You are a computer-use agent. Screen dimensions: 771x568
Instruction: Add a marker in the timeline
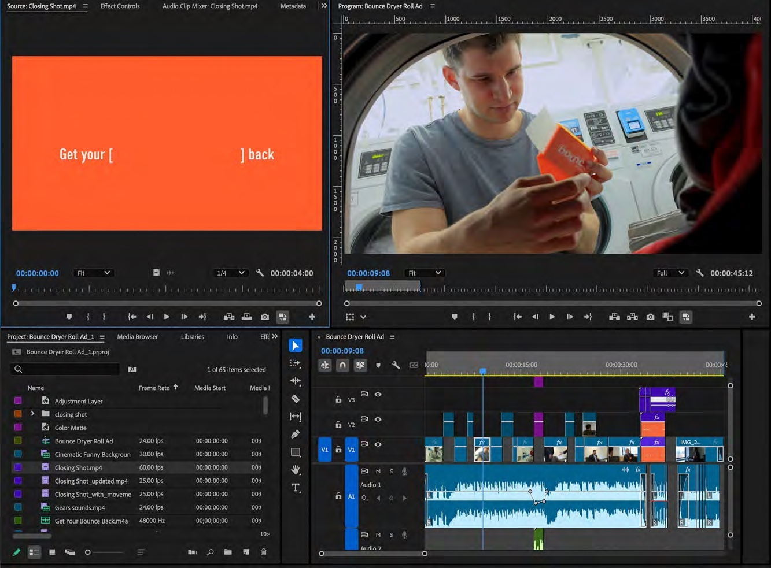tap(378, 365)
